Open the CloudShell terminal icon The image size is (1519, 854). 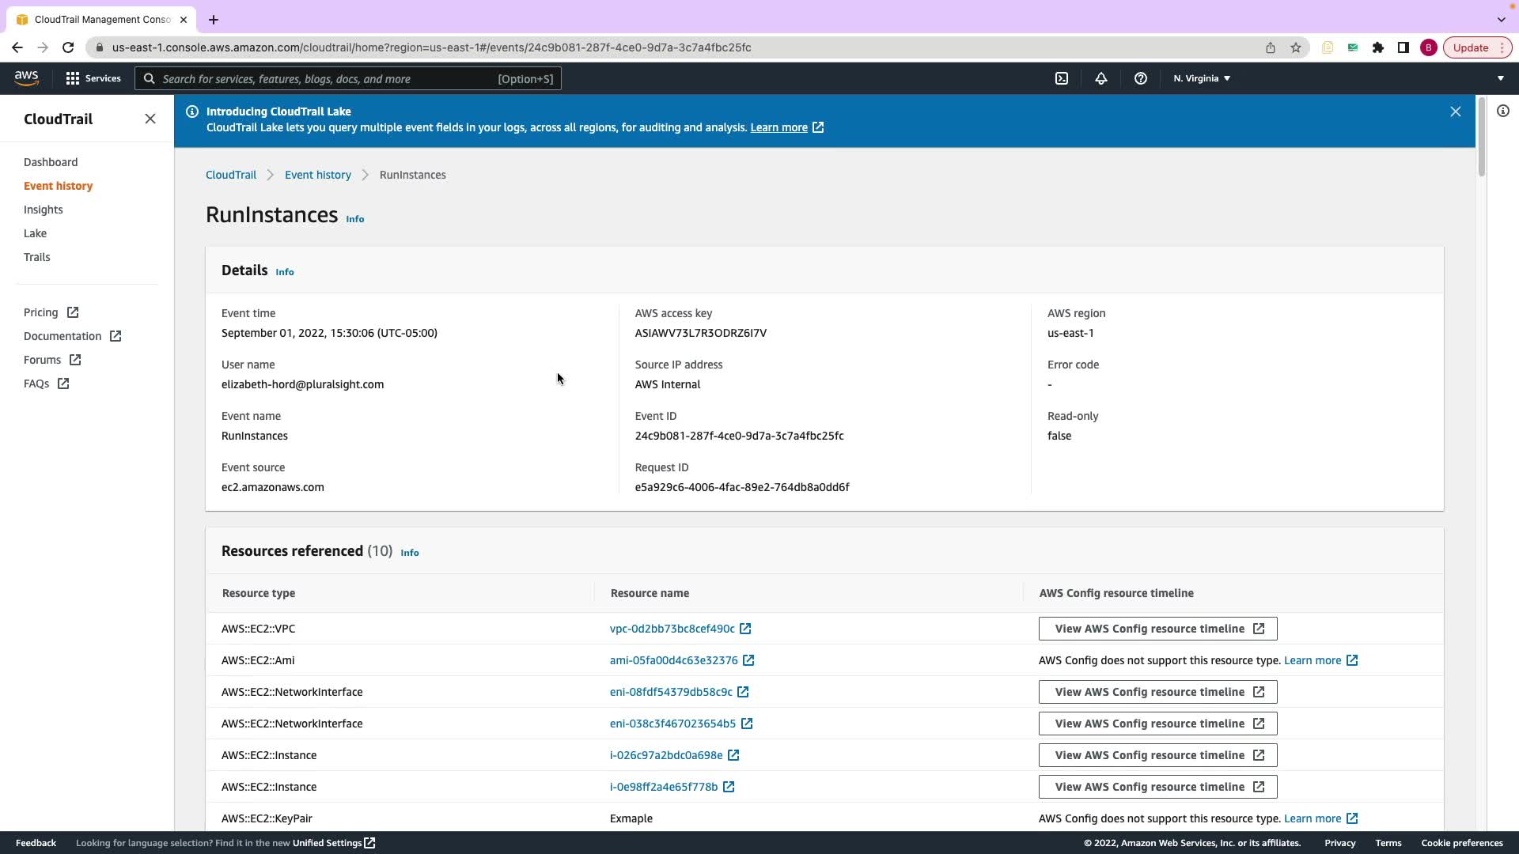click(x=1062, y=78)
